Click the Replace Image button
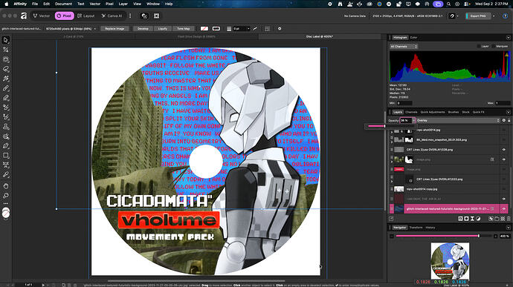Image resolution: width=513 pixels, height=287 pixels. (x=114, y=29)
